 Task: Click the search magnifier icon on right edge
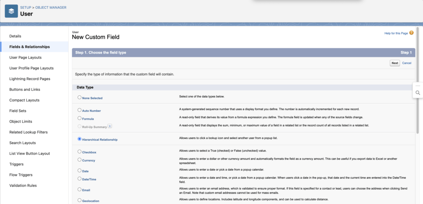[x=418, y=93]
